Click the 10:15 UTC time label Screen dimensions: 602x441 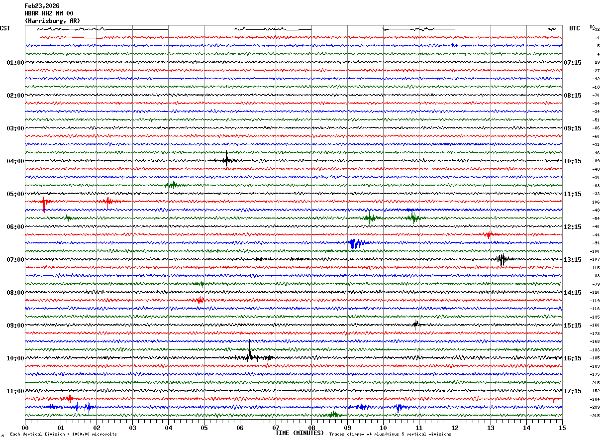573,161
